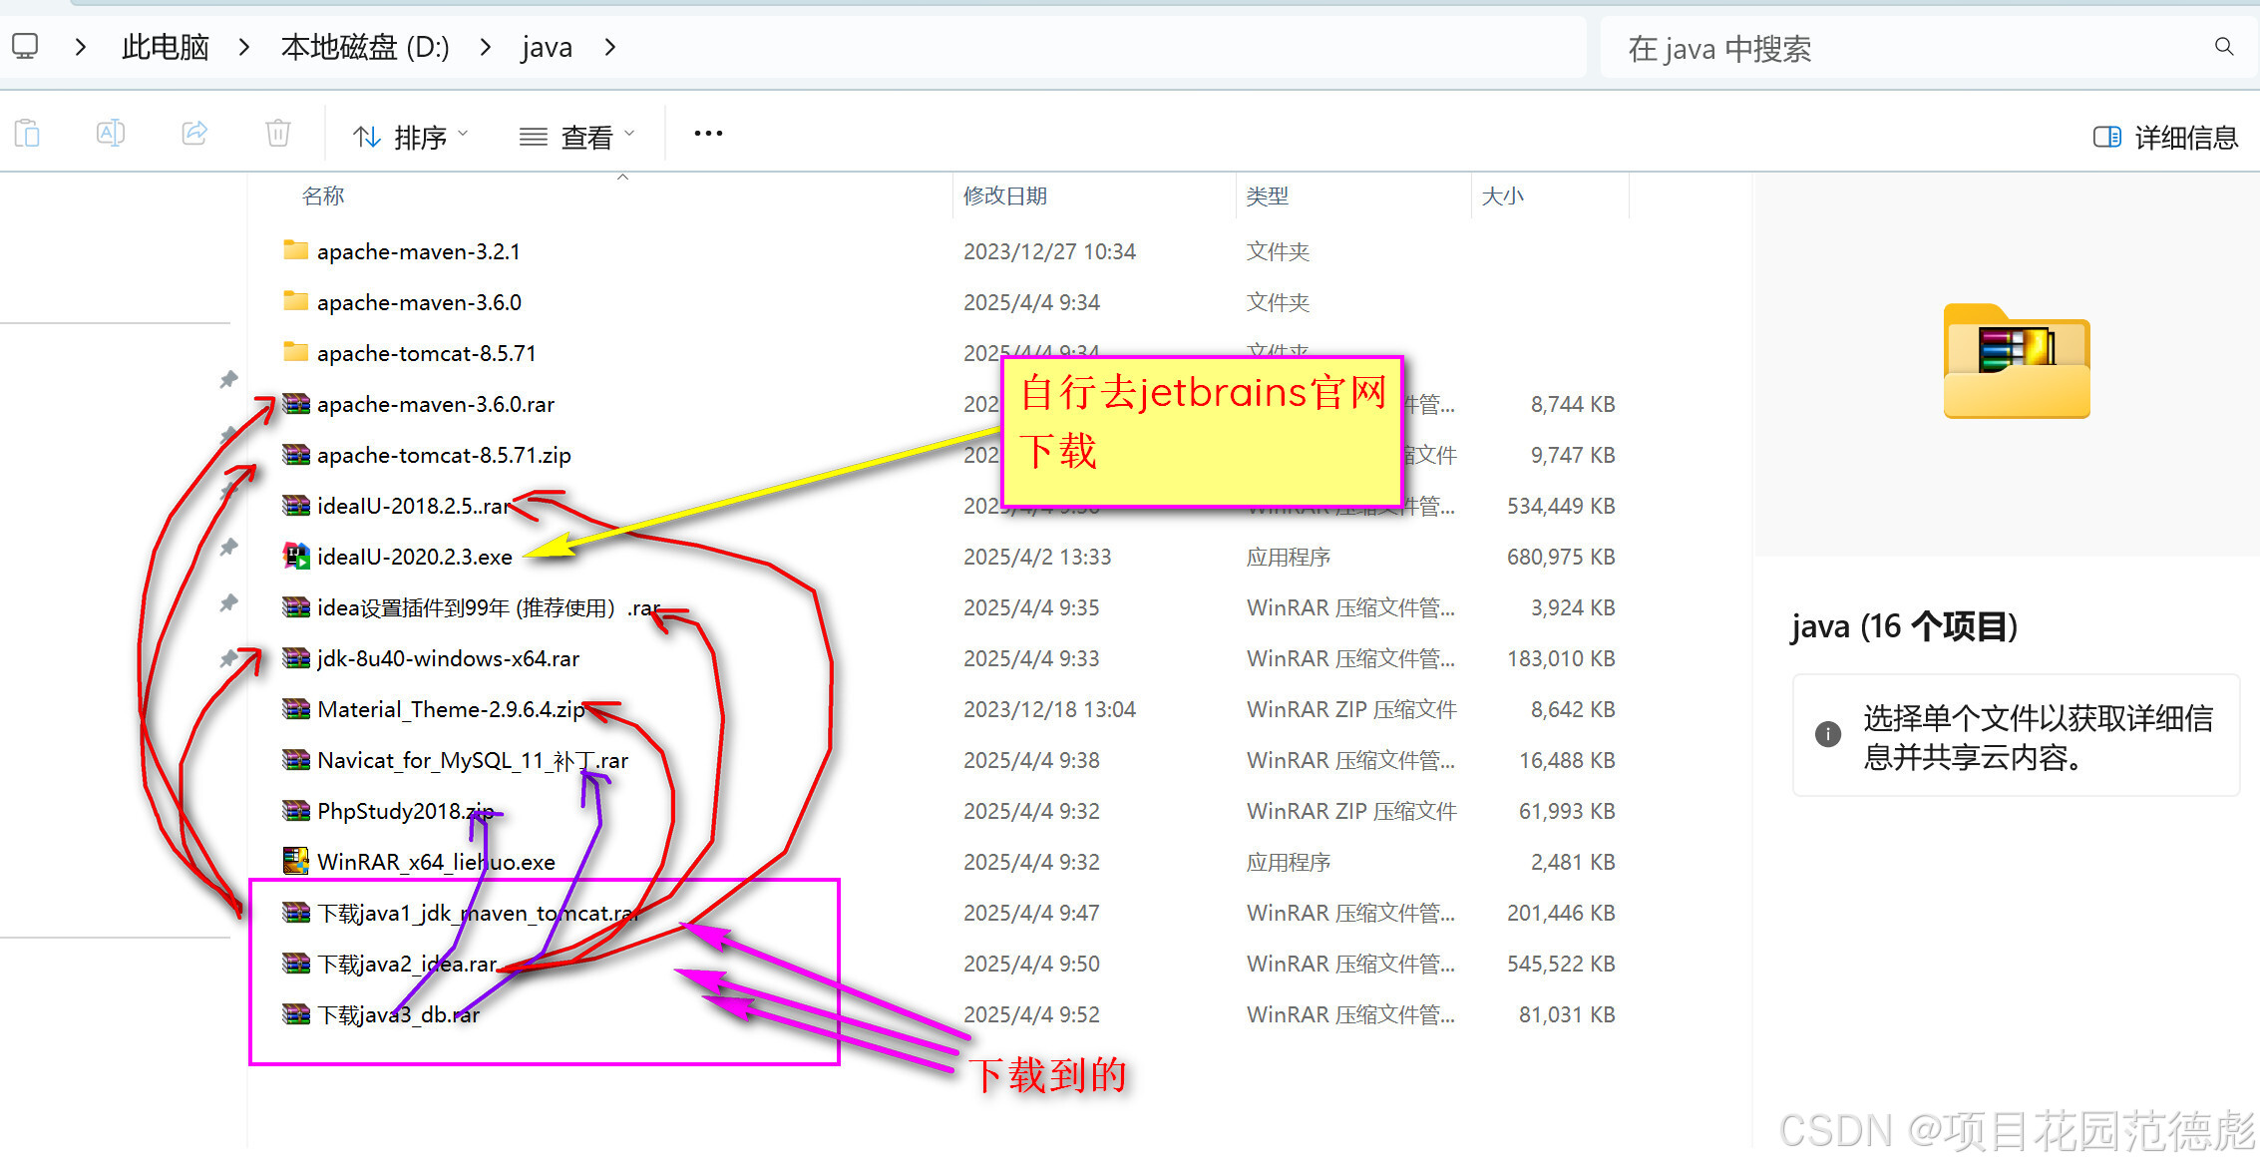Image resolution: width=2260 pixels, height=1169 pixels.
Task: Select the WinRAR_x64_liehuo.exe file icon
Action: (x=296, y=862)
